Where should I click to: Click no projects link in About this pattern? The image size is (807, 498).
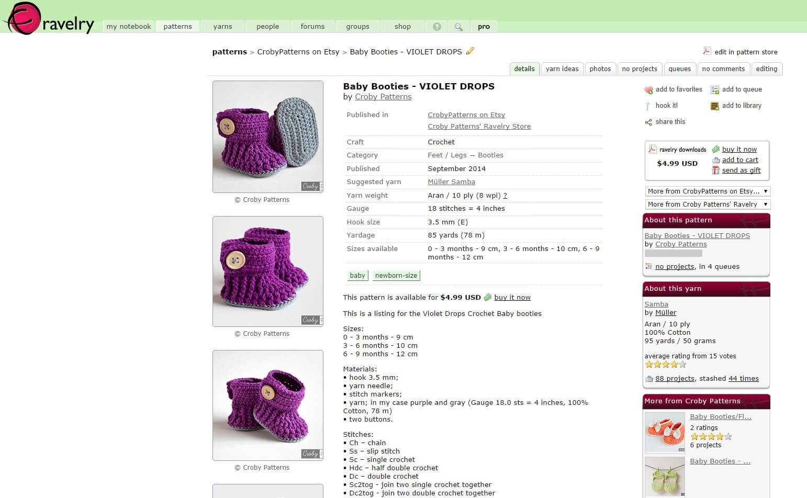click(x=675, y=267)
